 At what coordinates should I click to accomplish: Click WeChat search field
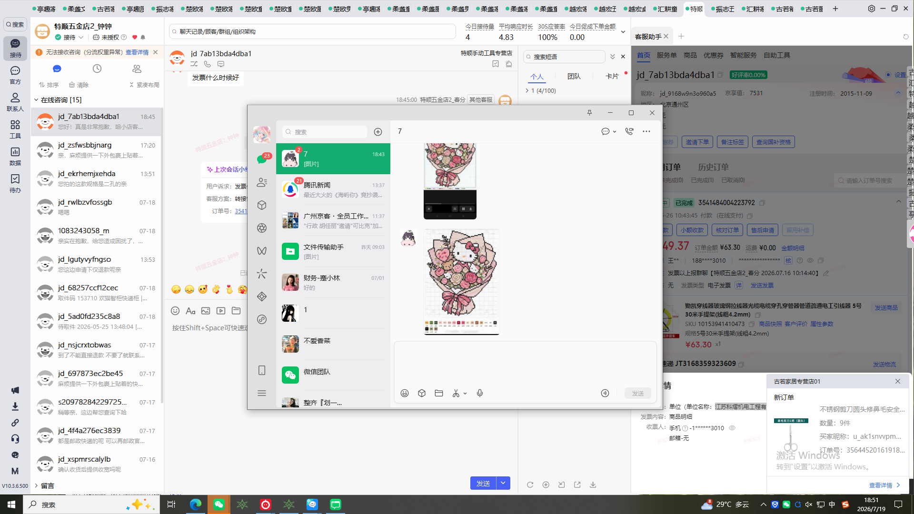point(325,132)
